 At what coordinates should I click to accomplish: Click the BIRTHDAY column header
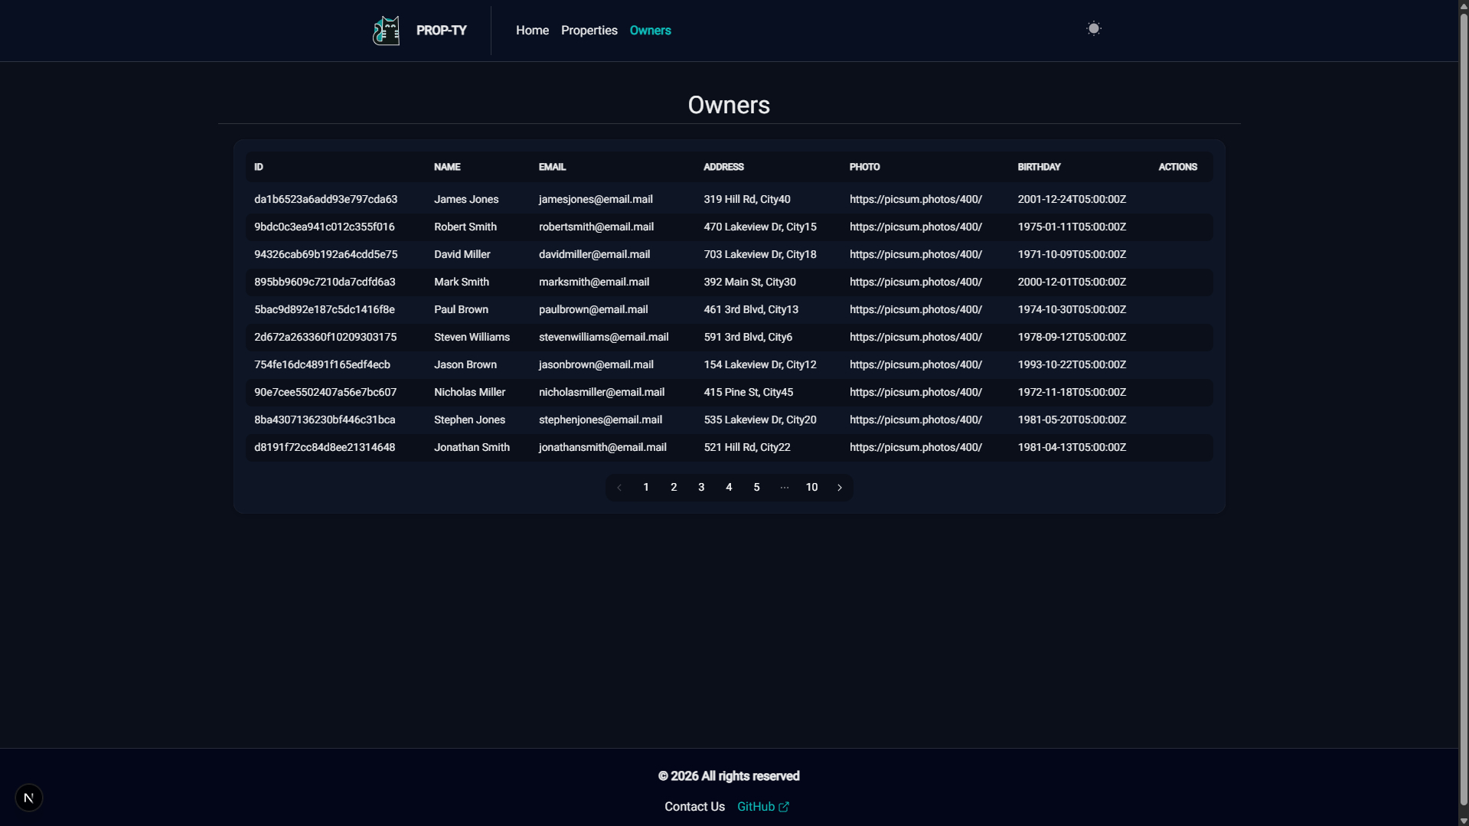[1039, 167]
